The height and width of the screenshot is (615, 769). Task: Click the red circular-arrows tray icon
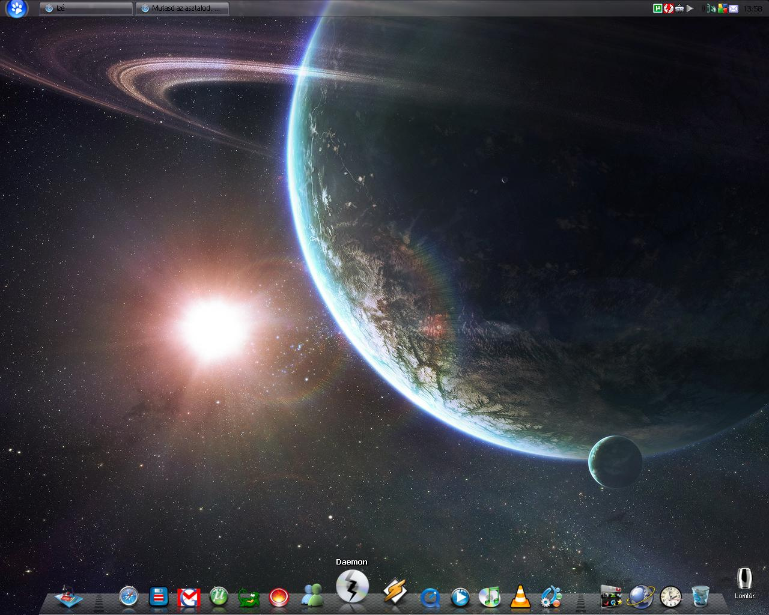point(668,8)
